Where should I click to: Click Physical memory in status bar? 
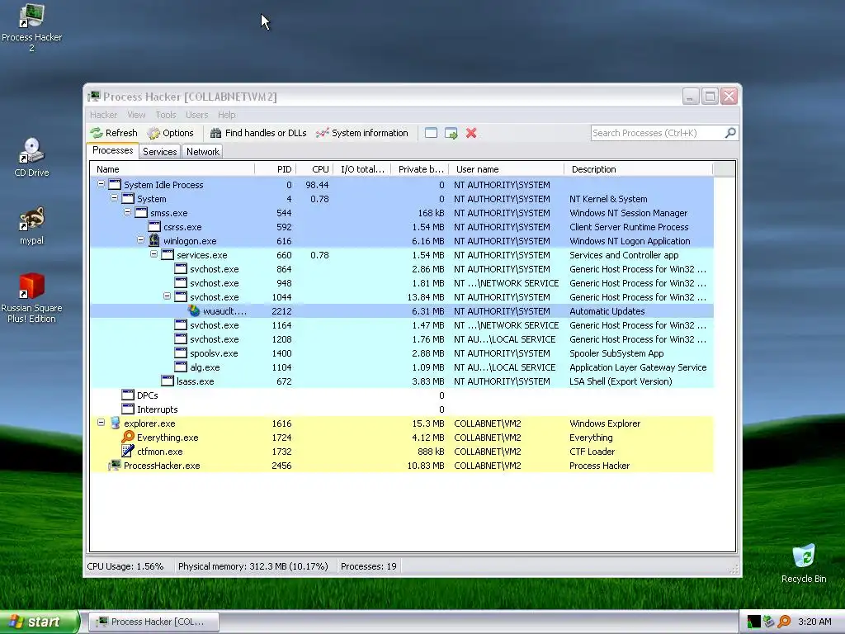253,566
